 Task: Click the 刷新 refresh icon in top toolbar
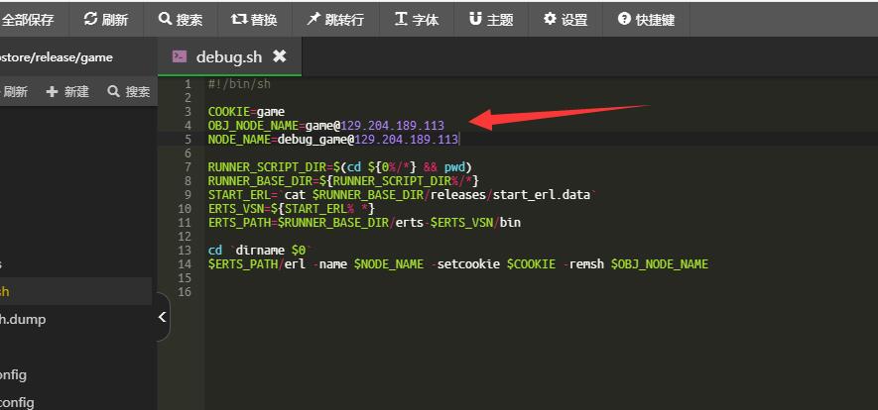click(x=105, y=19)
